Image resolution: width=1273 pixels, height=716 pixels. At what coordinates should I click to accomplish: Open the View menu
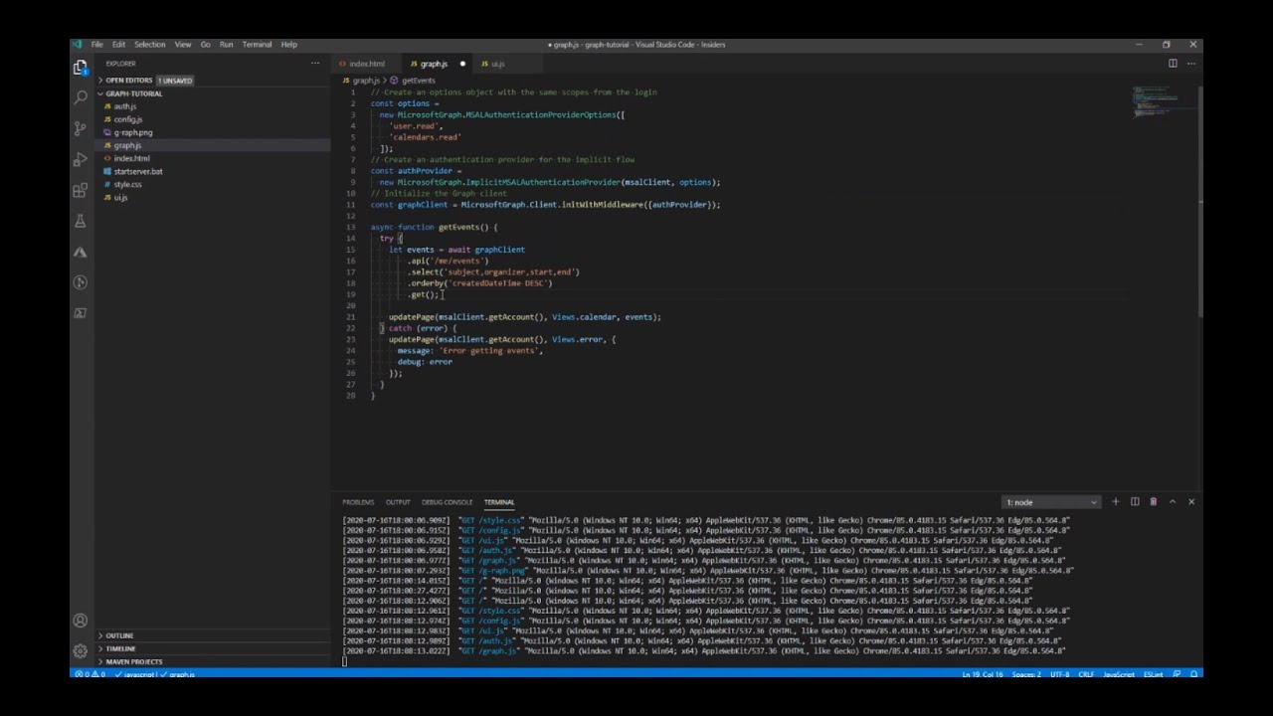tap(183, 45)
